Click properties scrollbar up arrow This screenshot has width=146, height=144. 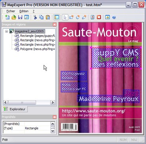53,124
